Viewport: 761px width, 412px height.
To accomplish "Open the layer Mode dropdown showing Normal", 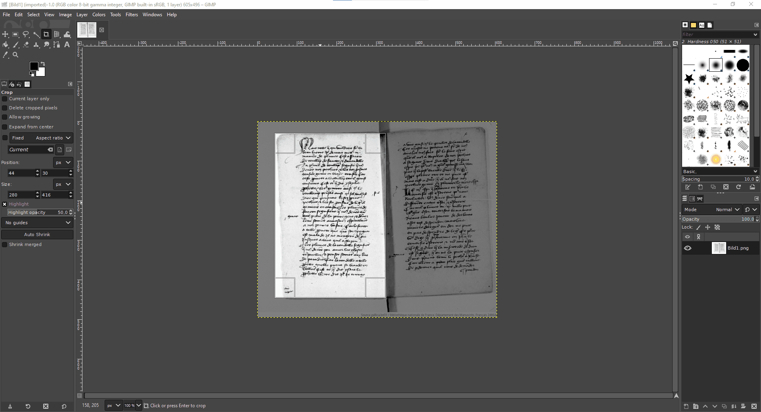I will 727,209.
